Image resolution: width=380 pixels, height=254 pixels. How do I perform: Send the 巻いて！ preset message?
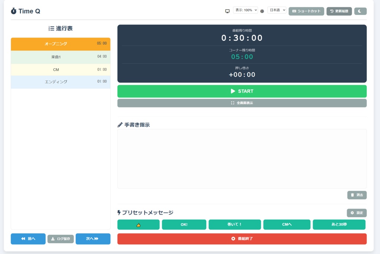[x=235, y=225]
